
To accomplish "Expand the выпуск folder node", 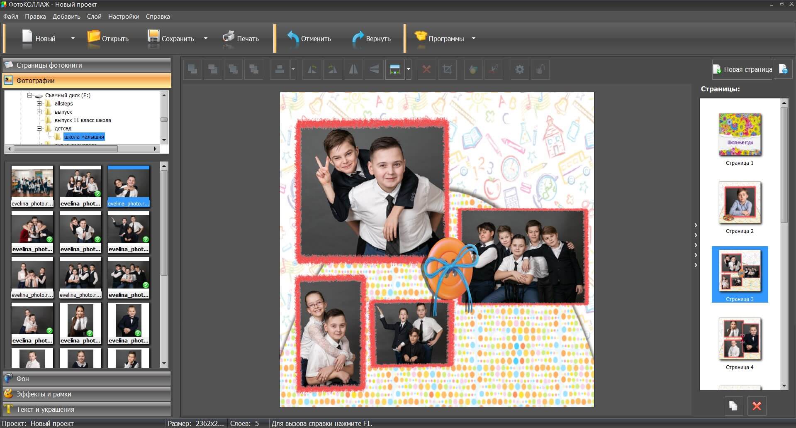I will pyautogui.click(x=39, y=112).
